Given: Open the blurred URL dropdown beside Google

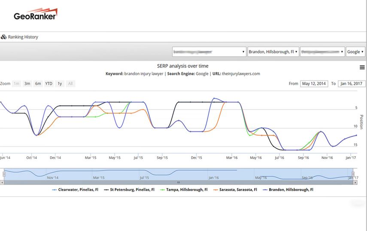Looking at the screenshot, I should [x=322, y=52].
